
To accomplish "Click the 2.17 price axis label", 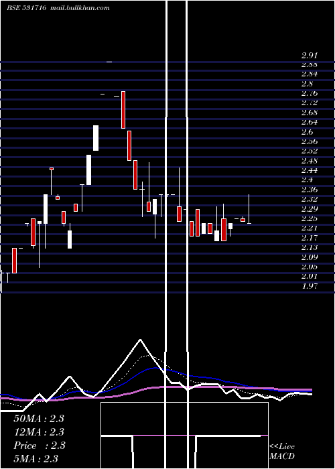I will (310, 238).
